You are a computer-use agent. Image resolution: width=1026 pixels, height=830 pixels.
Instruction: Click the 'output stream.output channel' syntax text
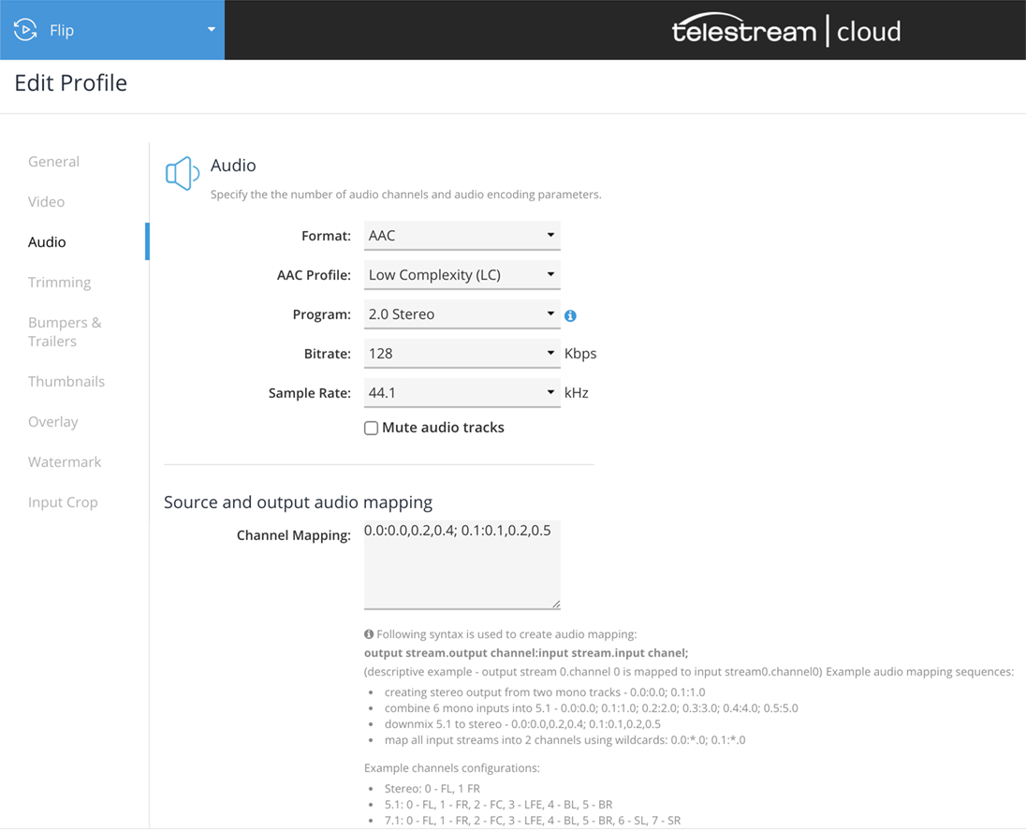pos(525,653)
